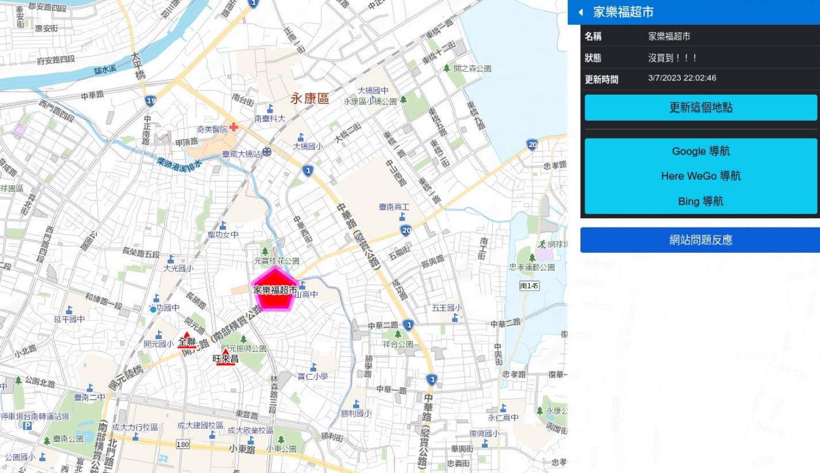Select the red 家樂福超市 pentagon marker
This screenshot has width=820, height=473.
pos(275,290)
